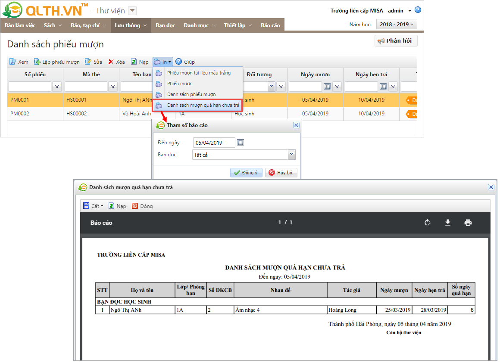
Task: Open Đối tượng filter dropdown arrow
Action: point(271,86)
